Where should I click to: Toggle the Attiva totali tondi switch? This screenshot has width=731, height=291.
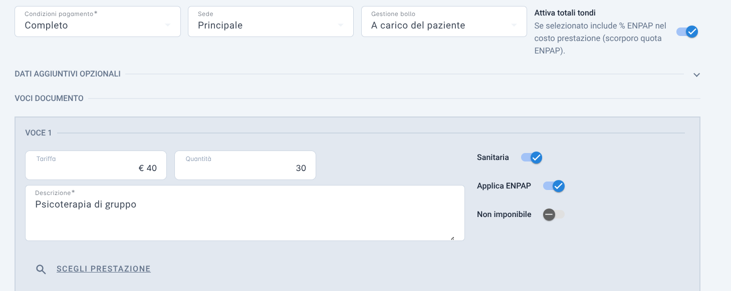tap(687, 32)
